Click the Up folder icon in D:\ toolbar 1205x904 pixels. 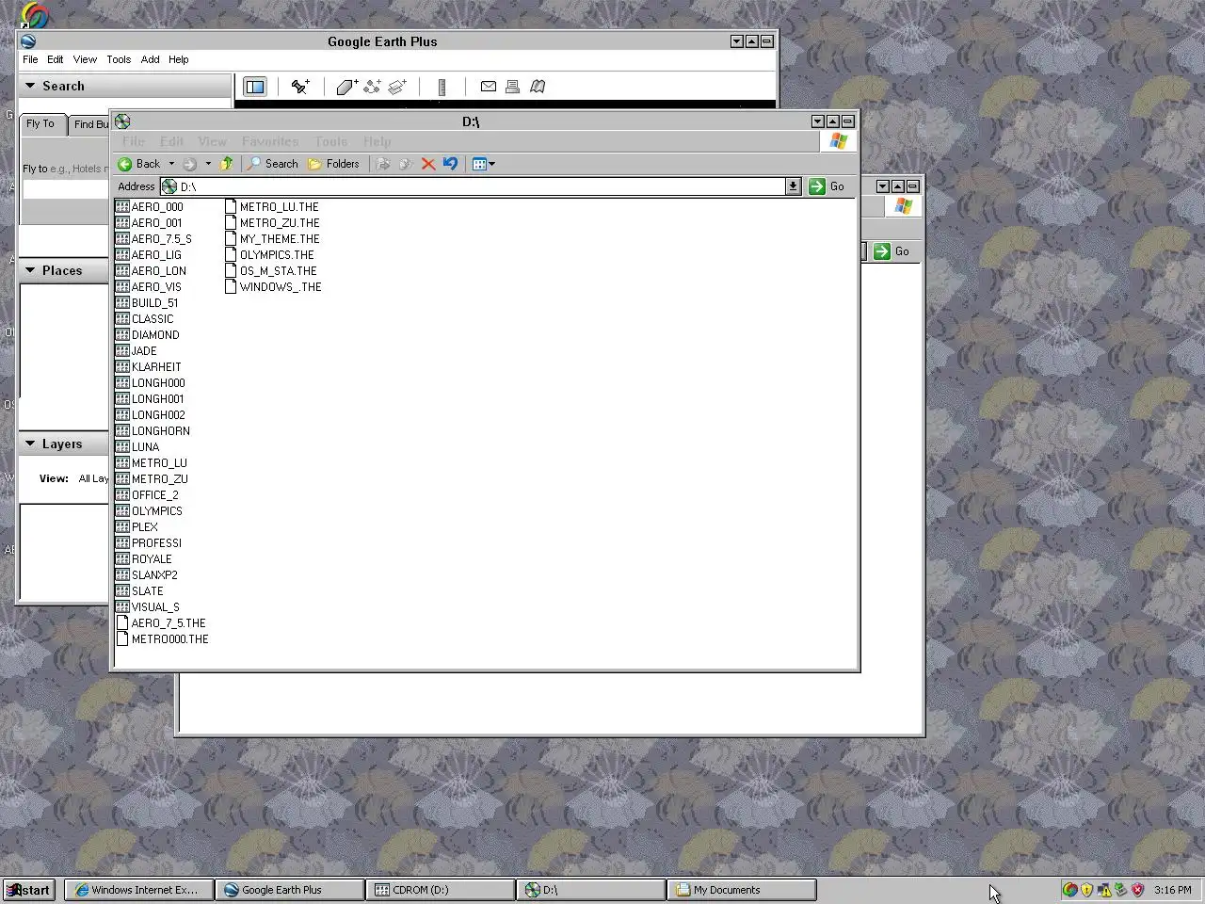click(226, 164)
